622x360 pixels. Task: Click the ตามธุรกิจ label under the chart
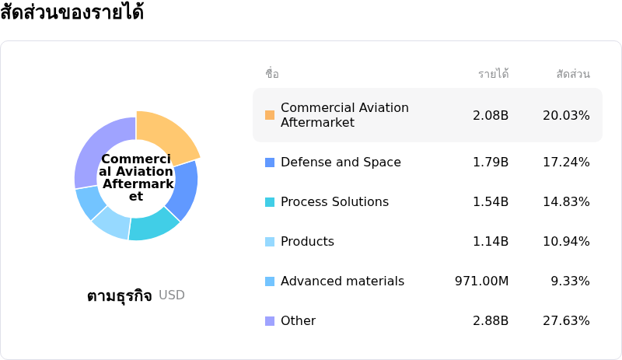click(120, 295)
